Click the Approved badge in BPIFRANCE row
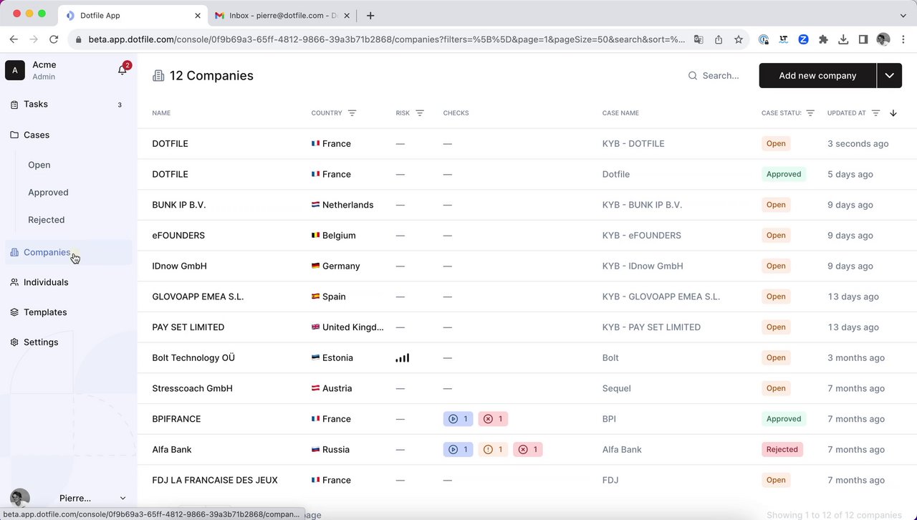 click(x=784, y=419)
